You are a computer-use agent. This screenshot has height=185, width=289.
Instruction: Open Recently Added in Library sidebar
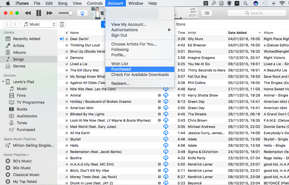[26, 39]
